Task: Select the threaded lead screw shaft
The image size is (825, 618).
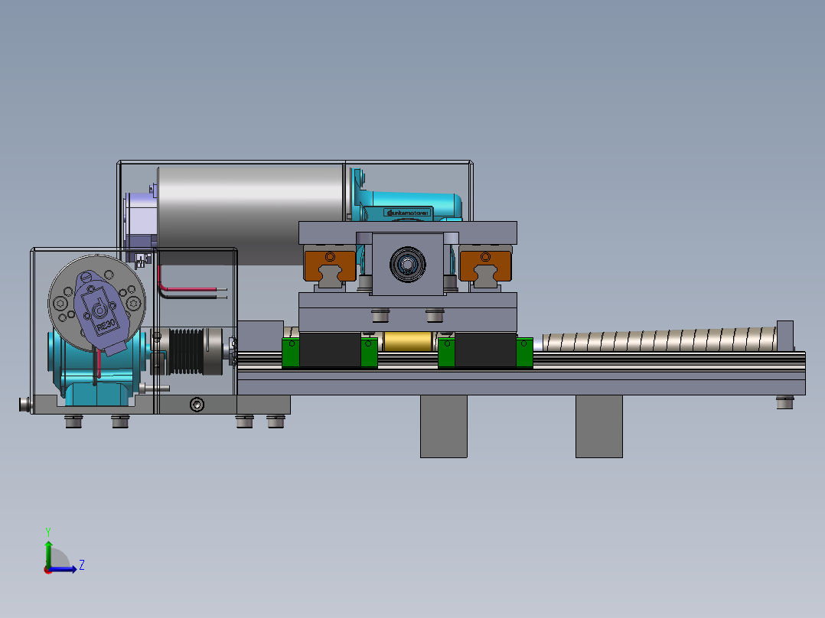Action: tap(659, 340)
